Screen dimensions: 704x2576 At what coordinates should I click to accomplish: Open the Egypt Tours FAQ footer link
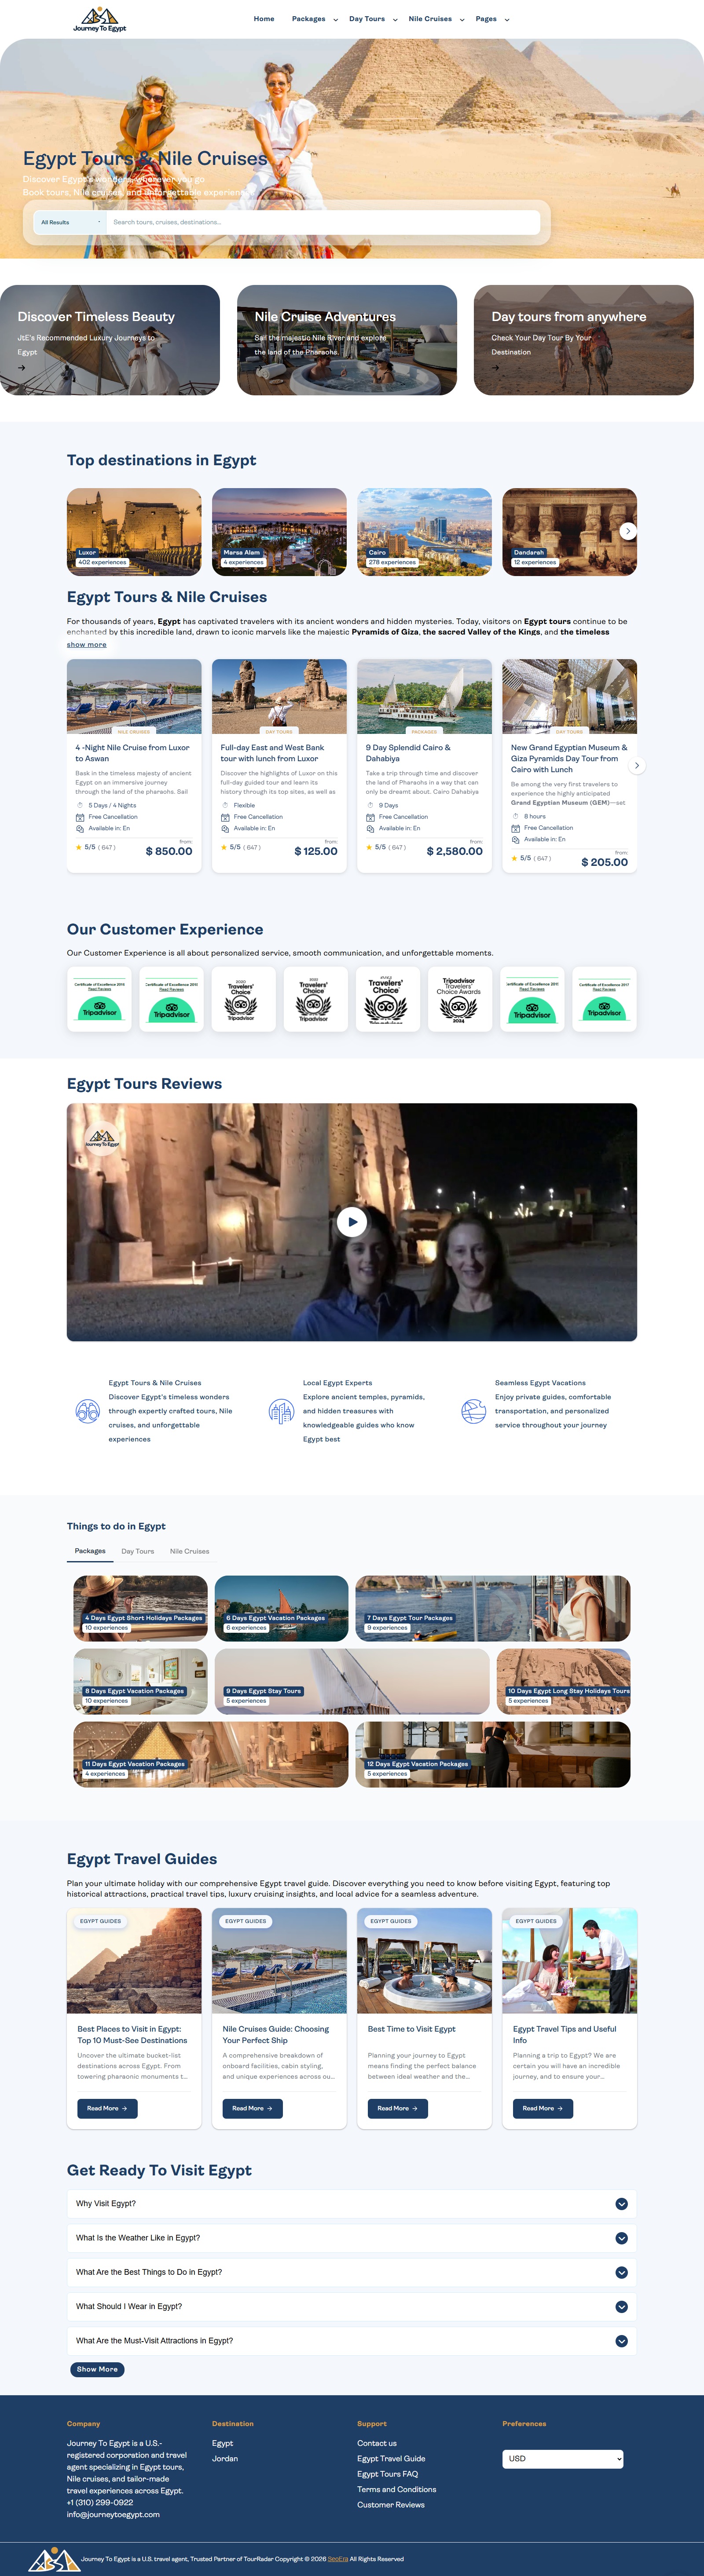coord(388,2474)
